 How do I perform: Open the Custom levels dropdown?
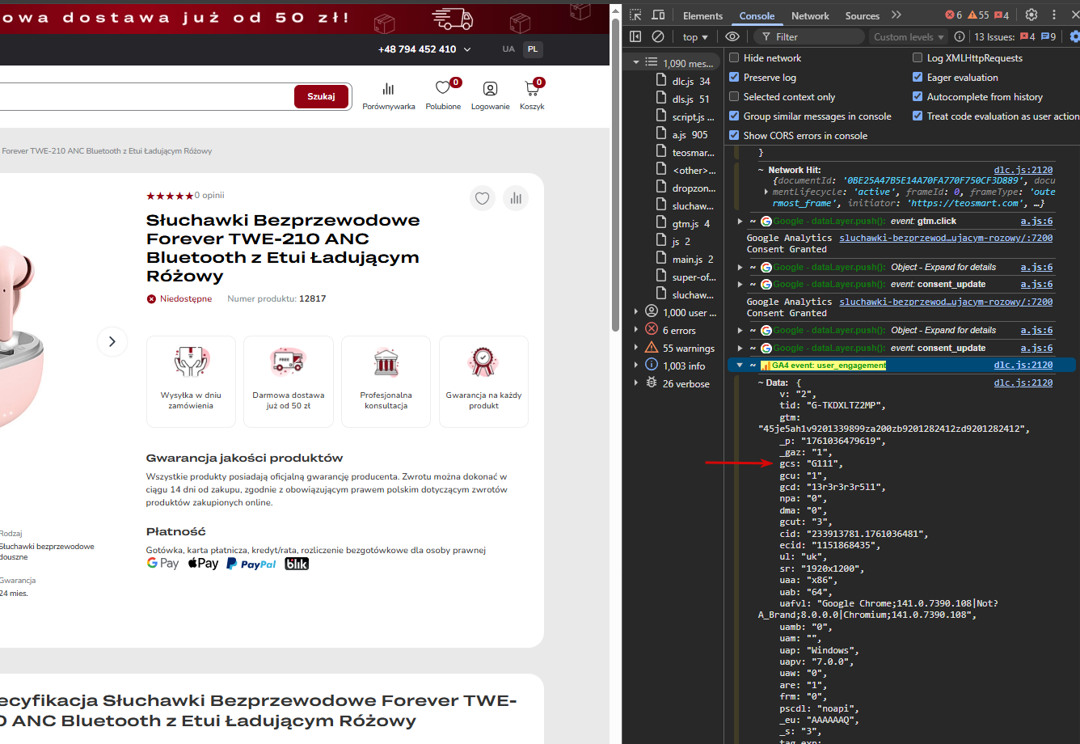coord(909,36)
